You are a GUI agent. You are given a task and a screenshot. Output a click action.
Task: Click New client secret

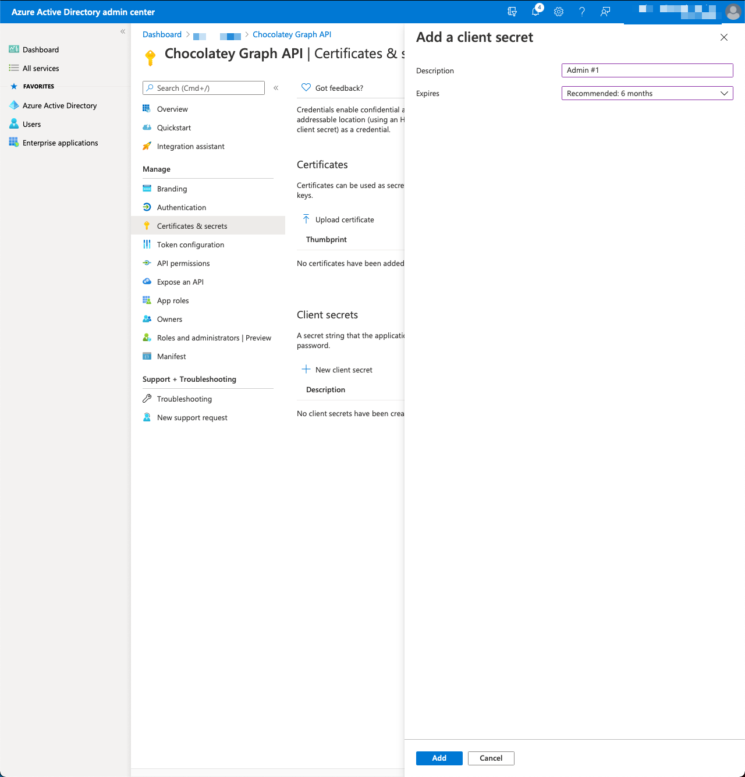(x=337, y=370)
